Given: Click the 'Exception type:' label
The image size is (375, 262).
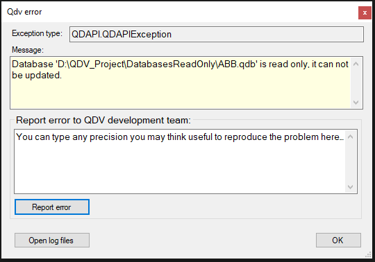Looking at the screenshot, I should click(37, 33).
